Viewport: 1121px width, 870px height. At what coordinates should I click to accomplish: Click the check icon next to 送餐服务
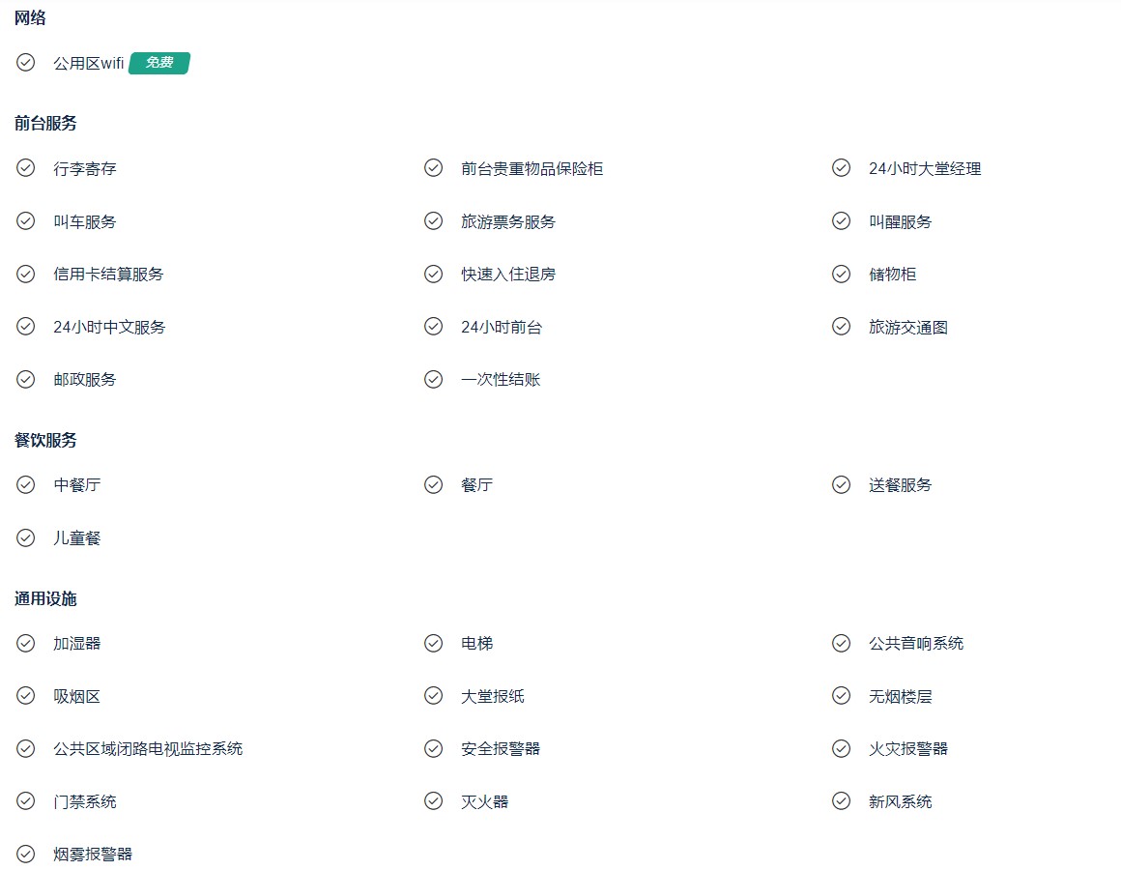click(x=842, y=484)
